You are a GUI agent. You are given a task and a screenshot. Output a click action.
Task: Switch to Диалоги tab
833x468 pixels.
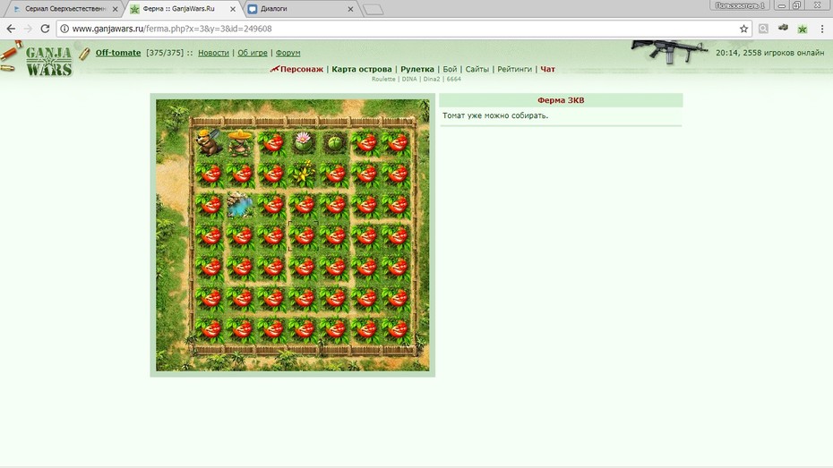300,9
